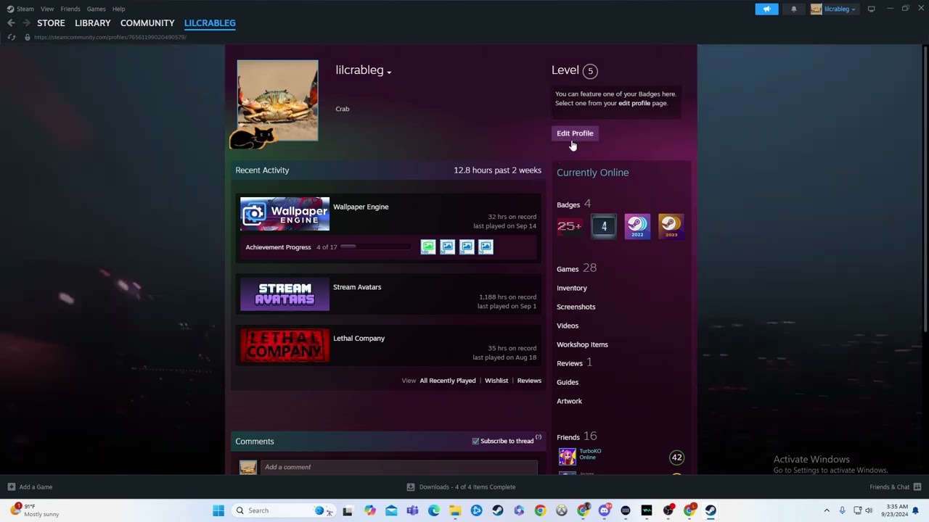Screen dimensions: 929x522
Task: Open the announcements megaphone icon
Action: click(766, 9)
